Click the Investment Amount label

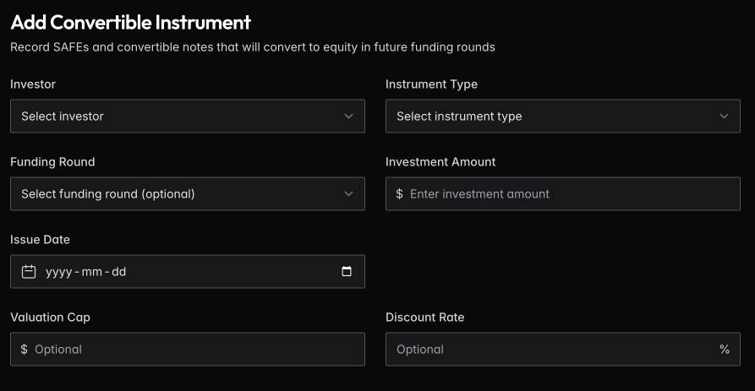point(440,162)
